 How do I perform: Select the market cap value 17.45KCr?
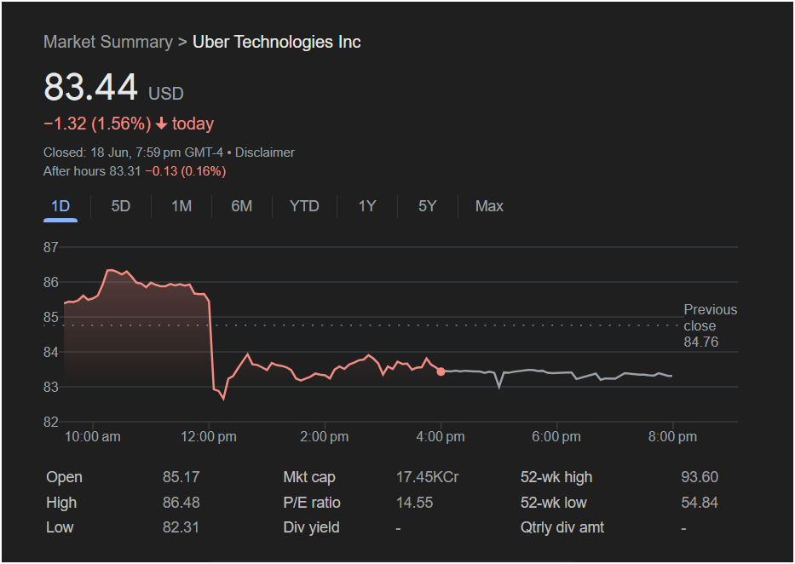coord(428,477)
